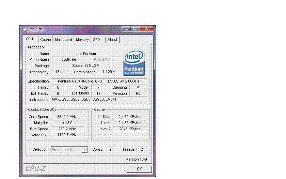Open the Mainboard tab
The height and width of the screenshot is (179, 286).
[63, 40]
